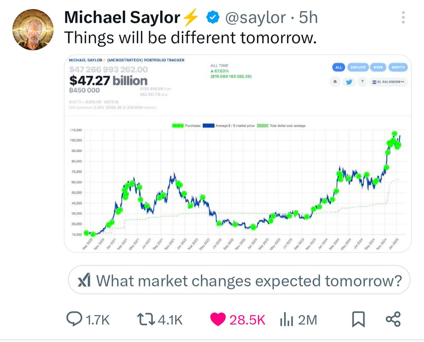Click the blue verified badge

213,17
